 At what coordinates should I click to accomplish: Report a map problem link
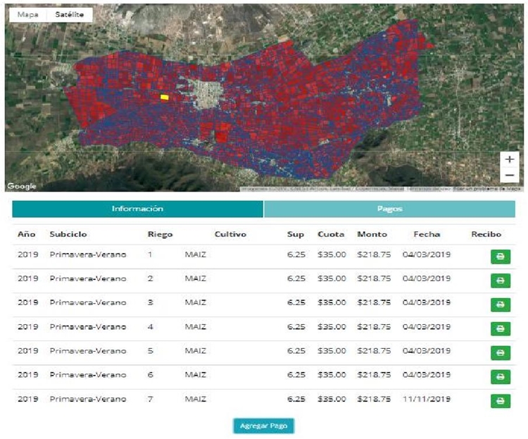pos(487,189)
